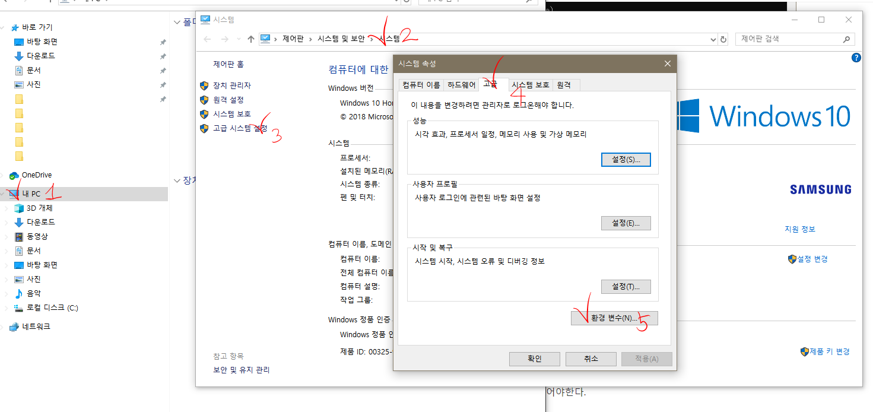Screen dimensions: 873x412
Task: Click 설정(T)... button under 시작 및 복구
Action: click(626, 287)
